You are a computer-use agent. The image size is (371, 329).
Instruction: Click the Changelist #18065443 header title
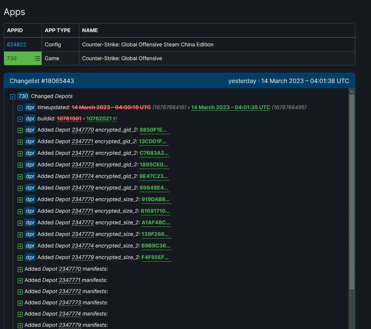click(x=42, y=81)
